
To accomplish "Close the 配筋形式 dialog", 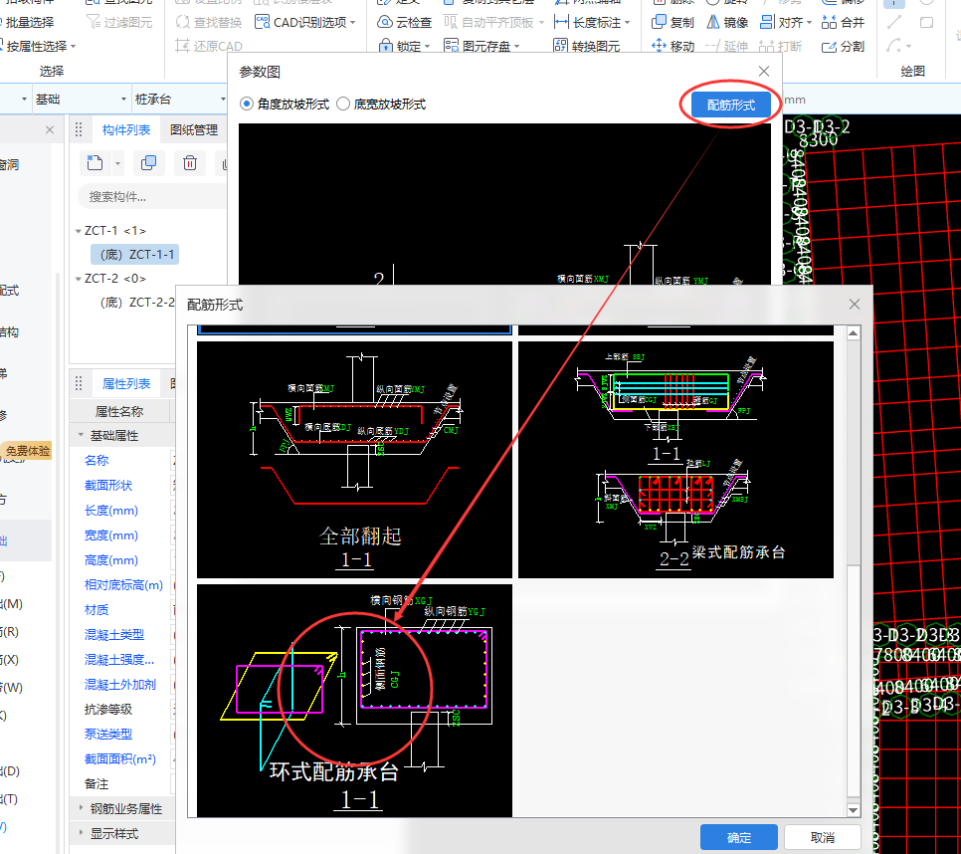I will tap(855, 305).
